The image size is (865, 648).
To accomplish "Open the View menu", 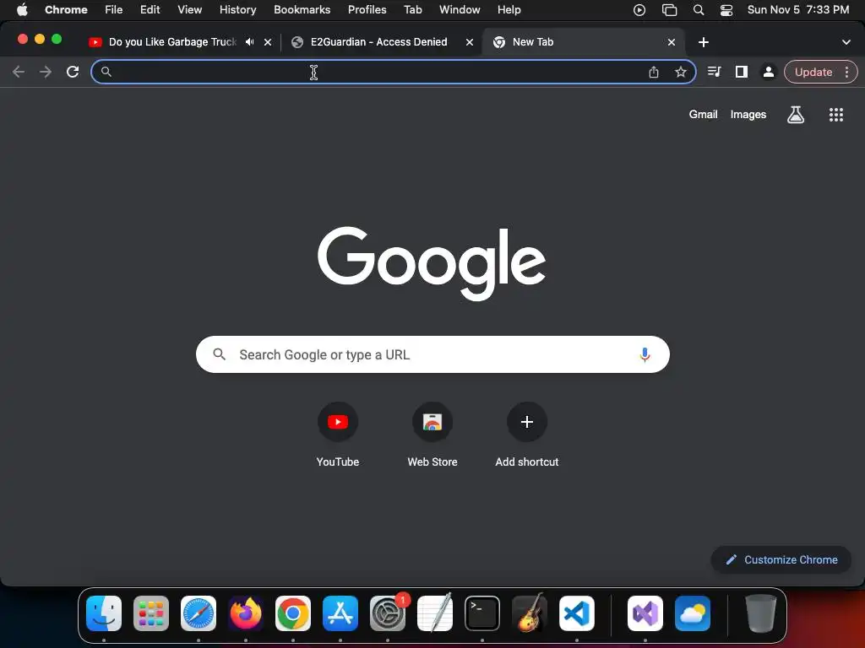I will [x=189, y=9].
